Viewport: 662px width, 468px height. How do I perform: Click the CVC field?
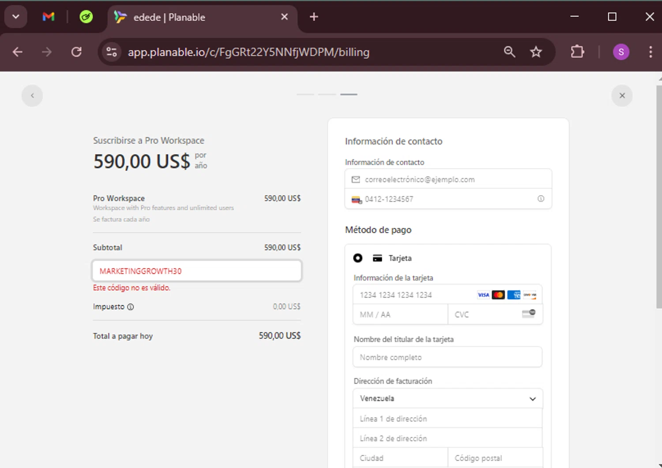(495, 314)
